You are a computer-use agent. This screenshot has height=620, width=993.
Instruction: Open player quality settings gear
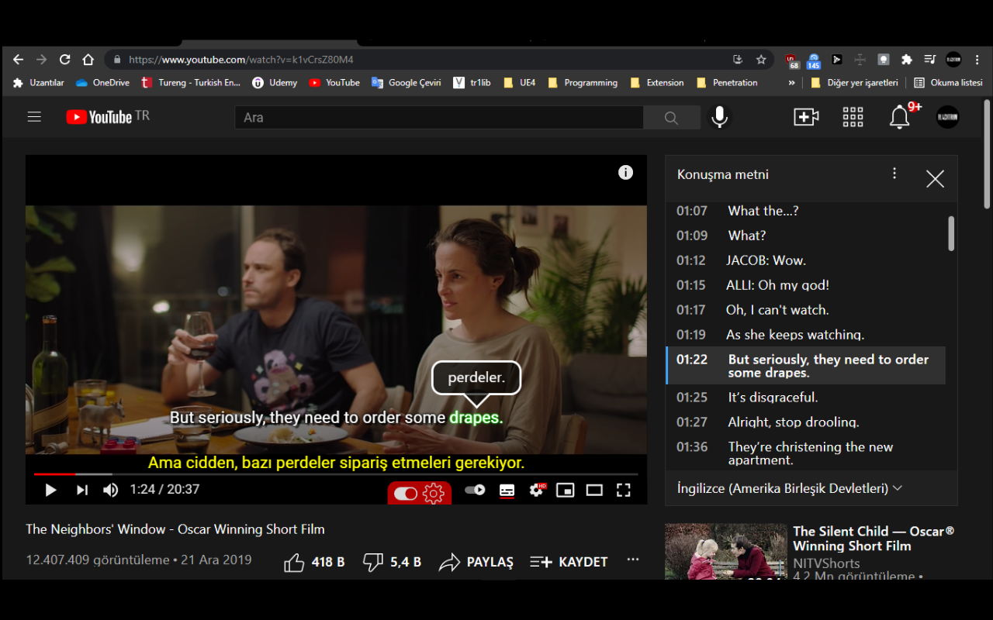(537, 490)
